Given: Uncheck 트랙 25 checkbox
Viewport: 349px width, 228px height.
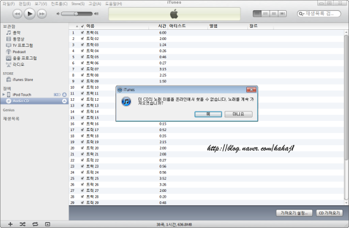Looking at the screenshot, I should [82, 179].
